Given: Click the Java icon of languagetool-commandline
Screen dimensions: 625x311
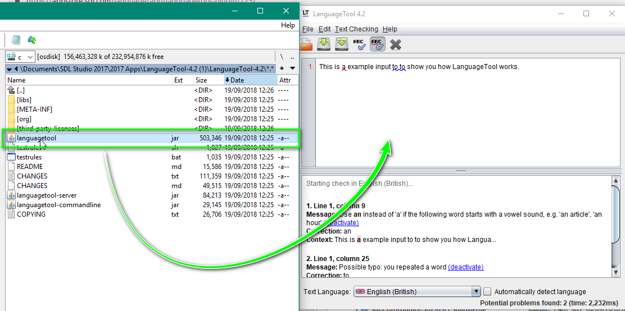Looking at the screenshot, I should click(11, 205).
